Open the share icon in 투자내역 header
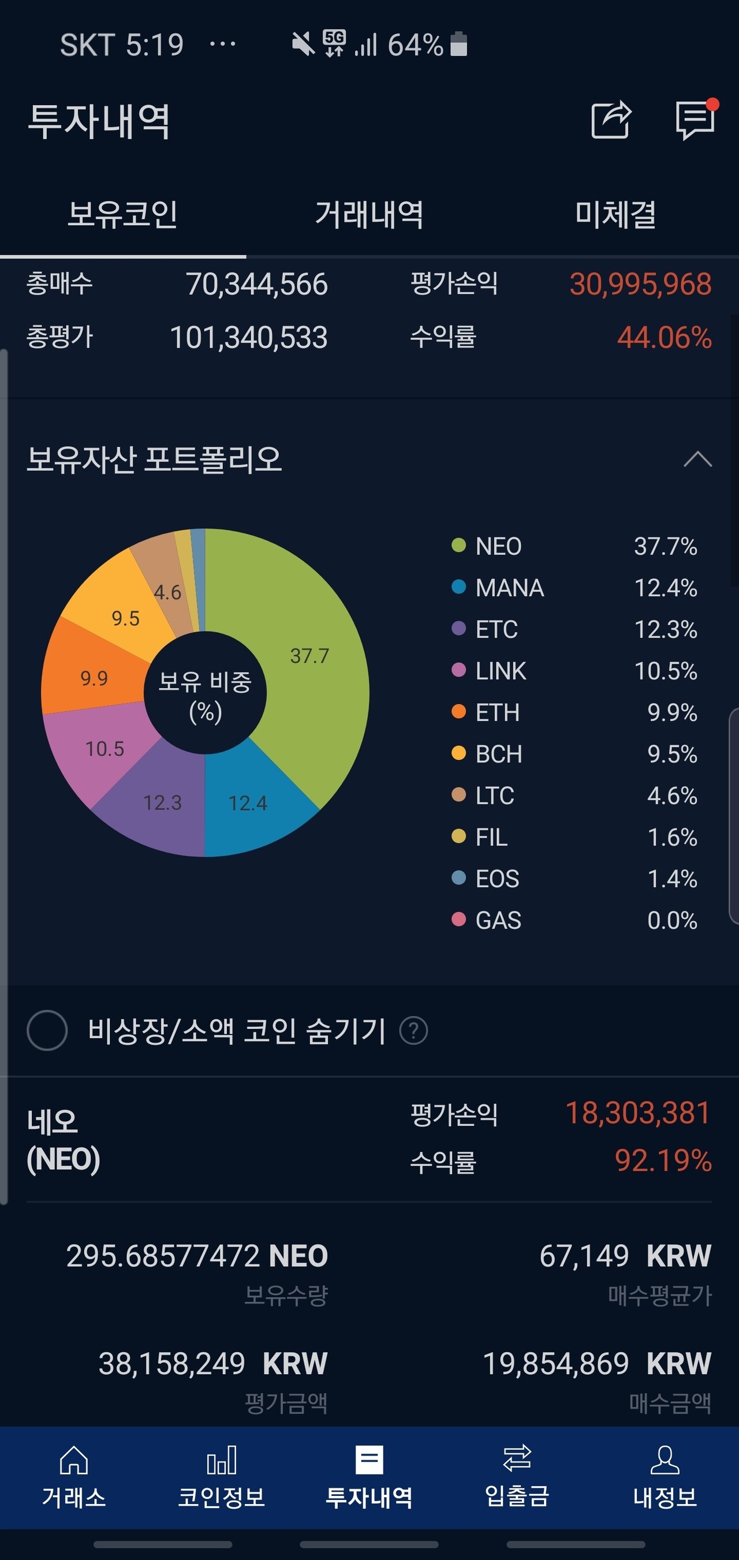This screenshot has width=739, height=1560. tap(613, 119)
